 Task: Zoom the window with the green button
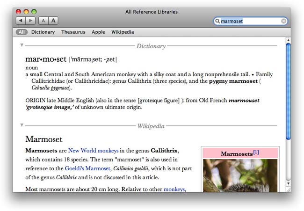34,12
